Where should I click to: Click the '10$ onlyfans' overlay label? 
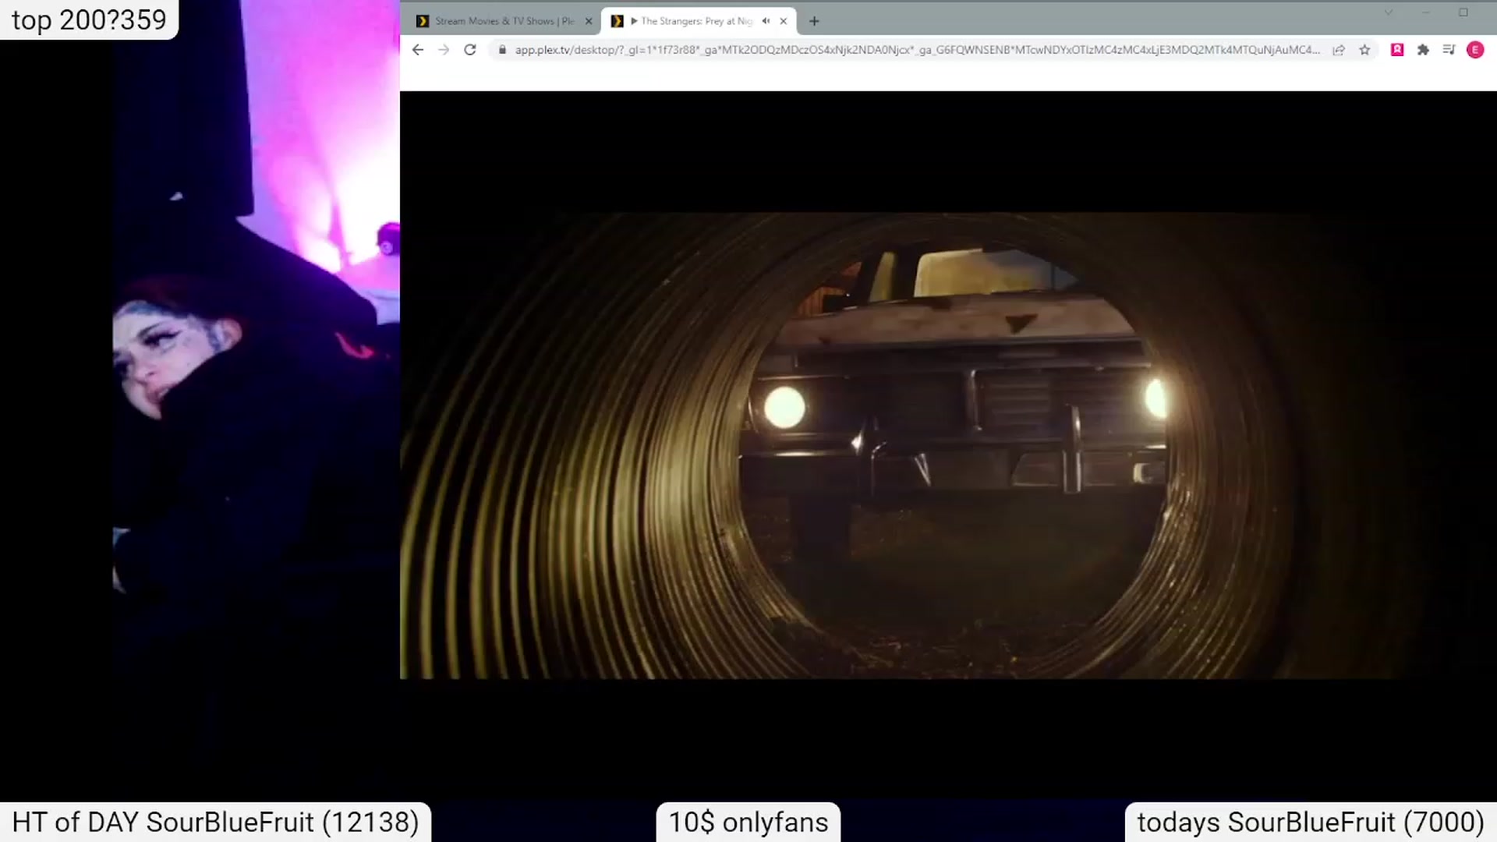[x=748, y=823]
